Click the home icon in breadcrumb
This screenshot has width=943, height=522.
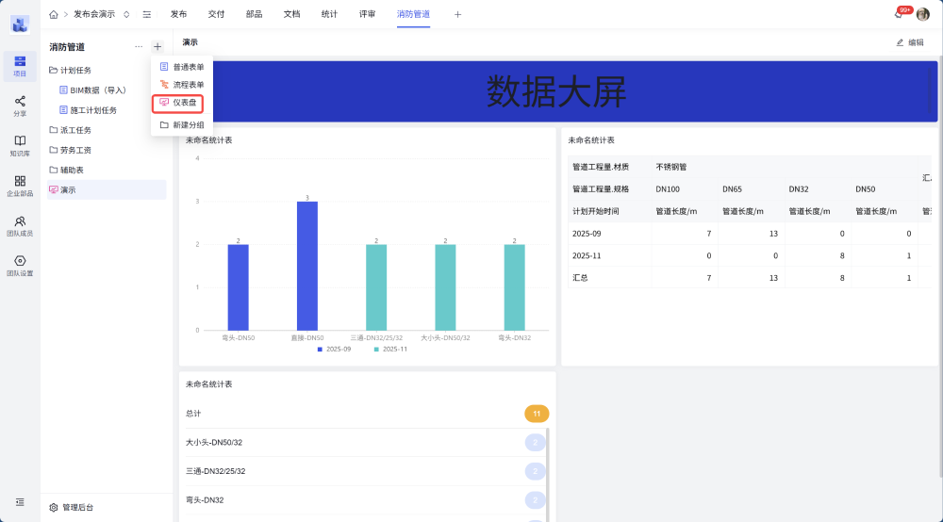[x=53, y=14]
